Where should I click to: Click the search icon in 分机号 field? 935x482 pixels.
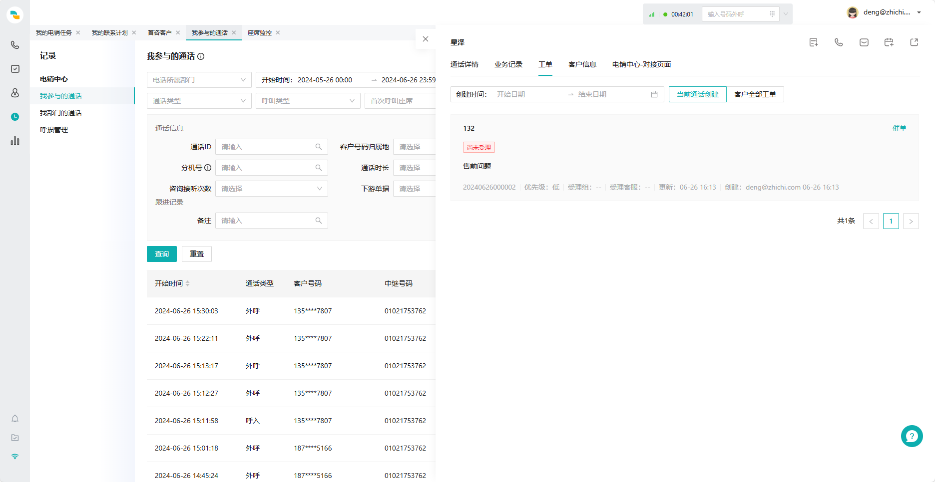tap(319, 168)
